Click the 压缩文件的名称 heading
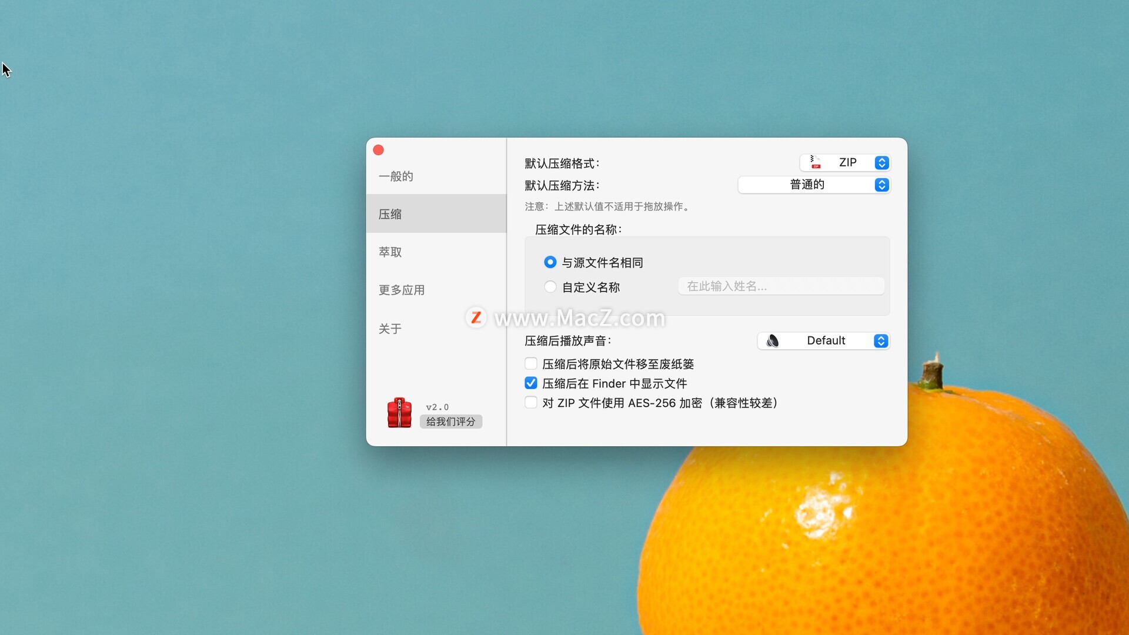1129x635 pixels. tap(579, 230)
